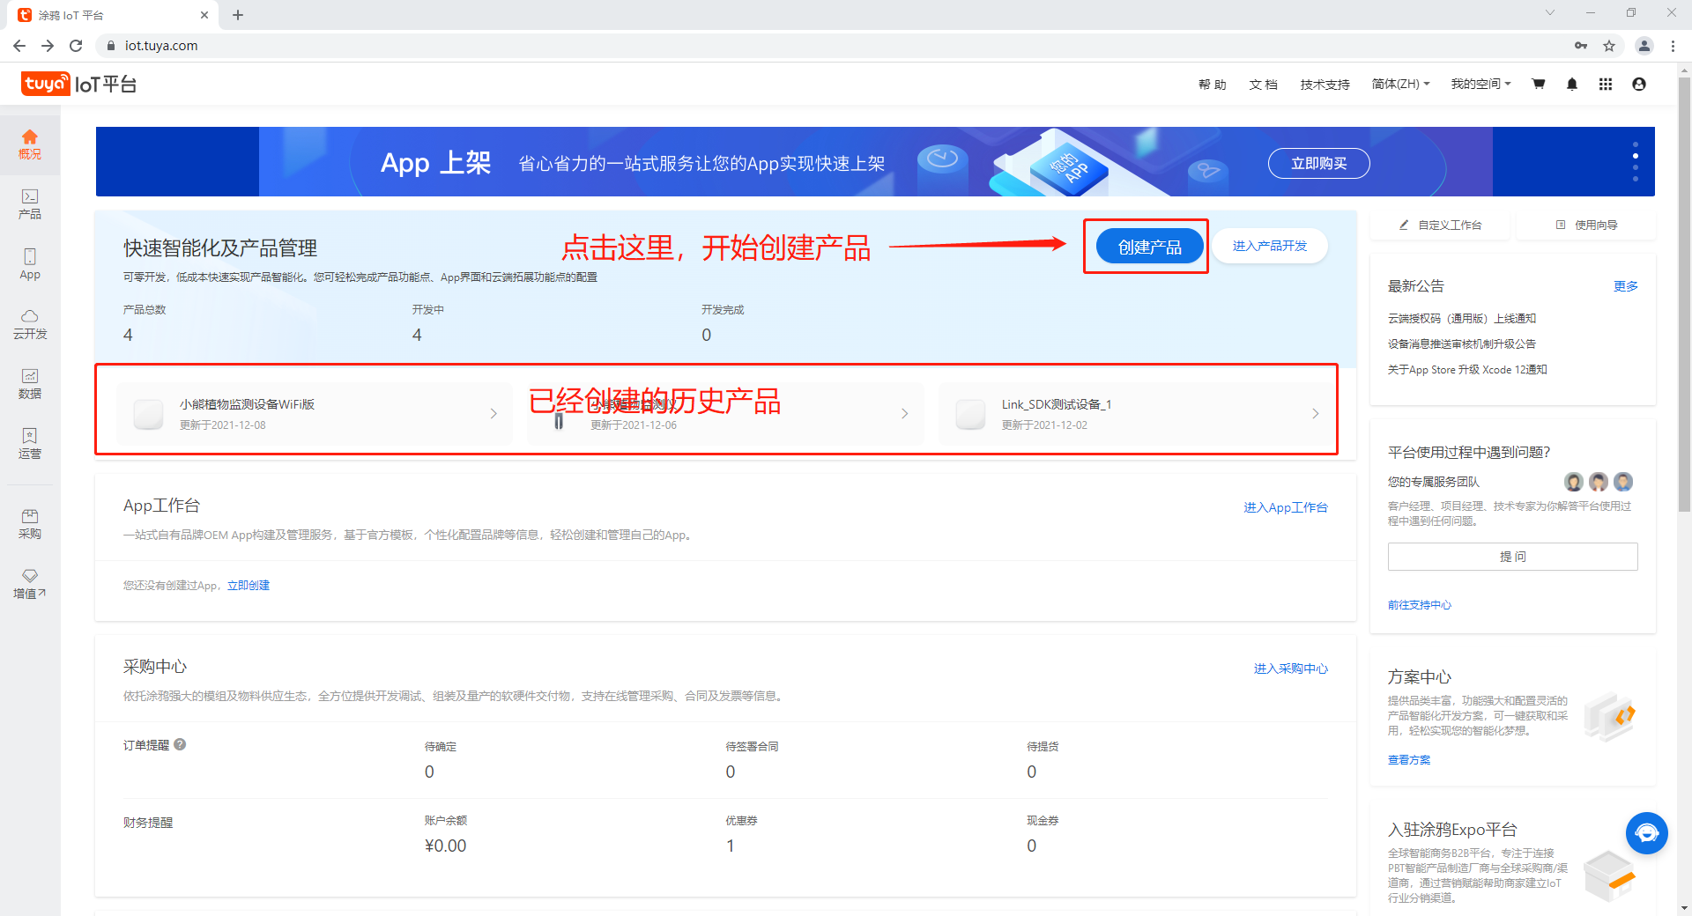
Task: Open Link_SDK测试设备_1 product chevron
Action: pyautogui.click(x=1315, y=414)
